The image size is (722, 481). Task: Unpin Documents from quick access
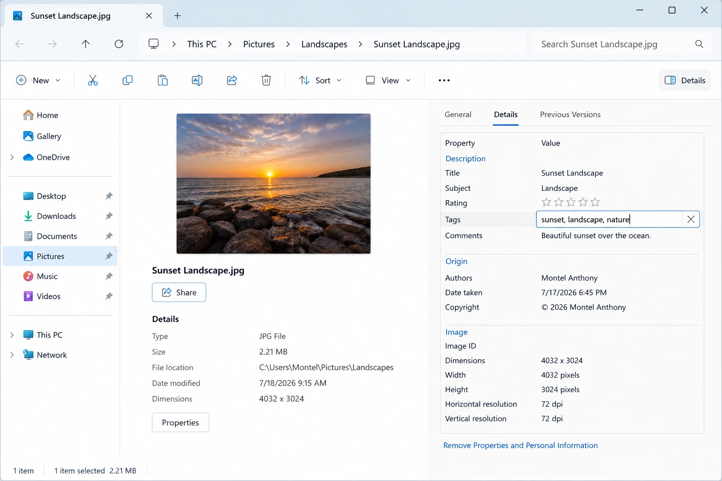[x=109, y=236]
